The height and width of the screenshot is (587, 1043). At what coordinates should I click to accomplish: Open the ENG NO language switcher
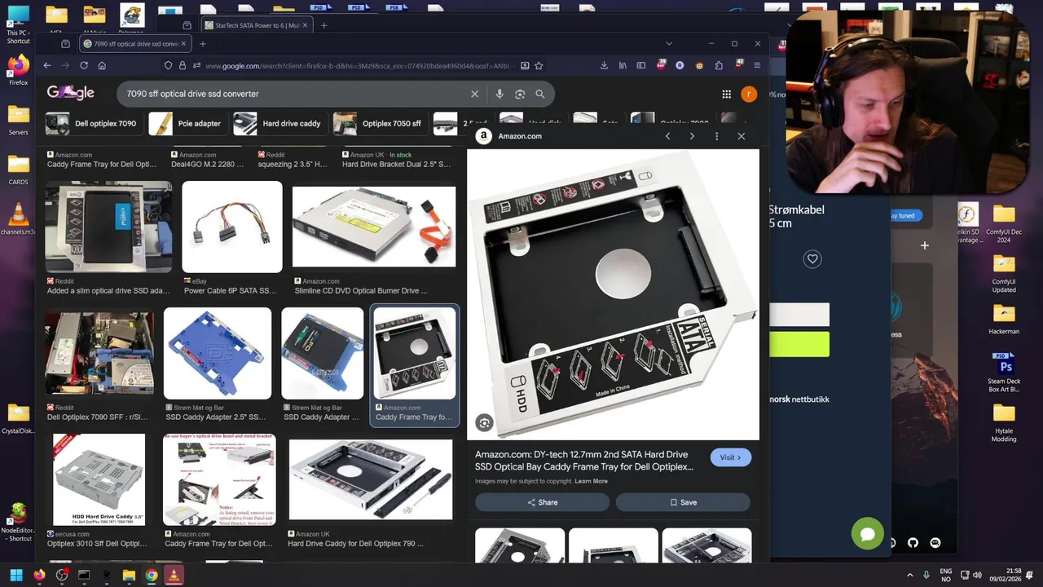coord(946,575)
